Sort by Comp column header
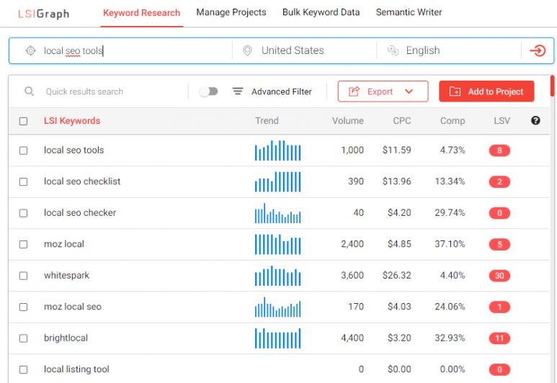Viewport: 557px width, 383px height. [453, 121]
